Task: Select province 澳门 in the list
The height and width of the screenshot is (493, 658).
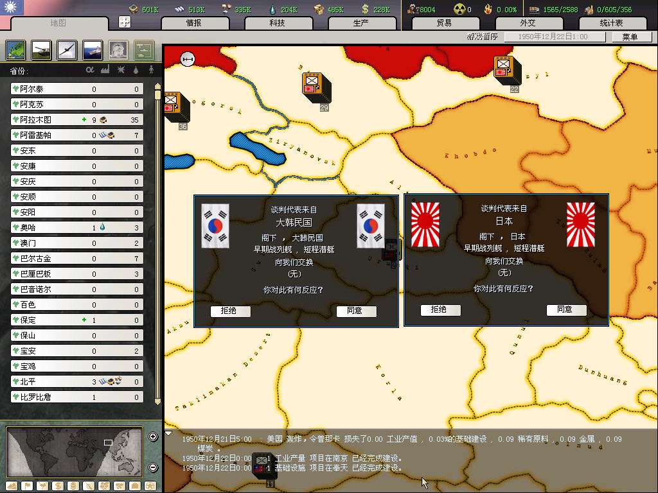Action: (x=77, y=243)
